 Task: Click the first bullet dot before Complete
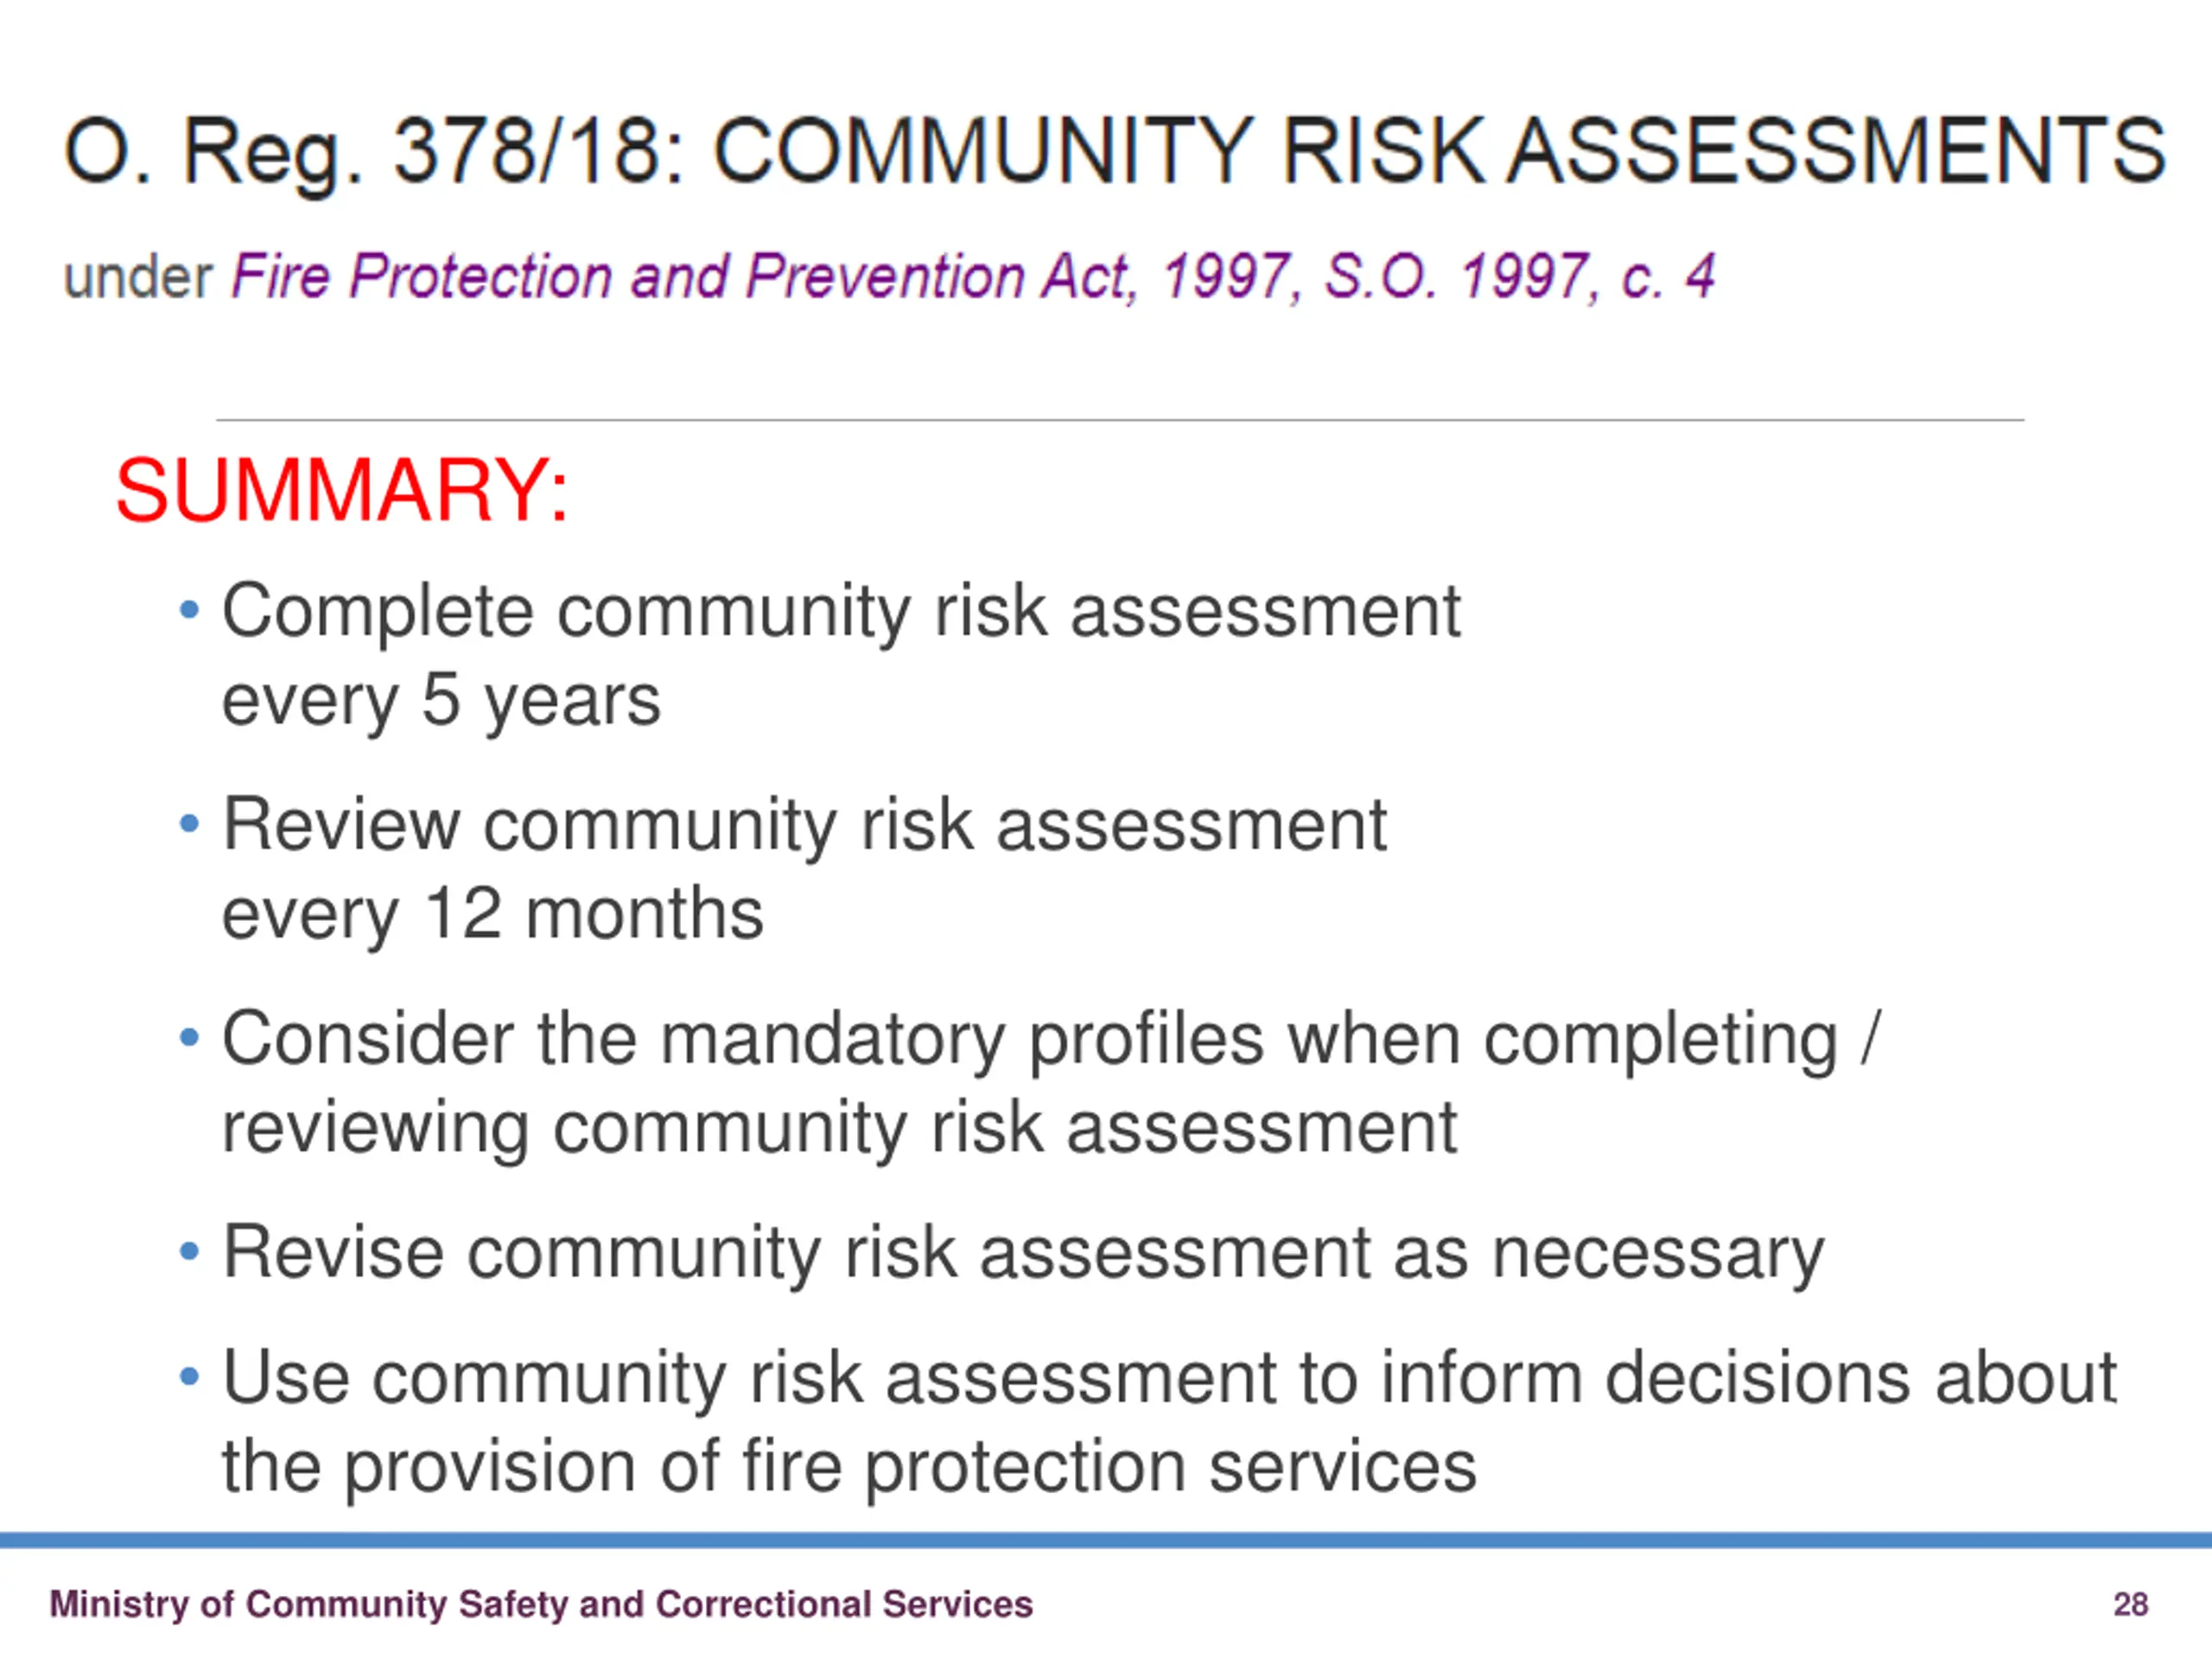coord(189,609)
